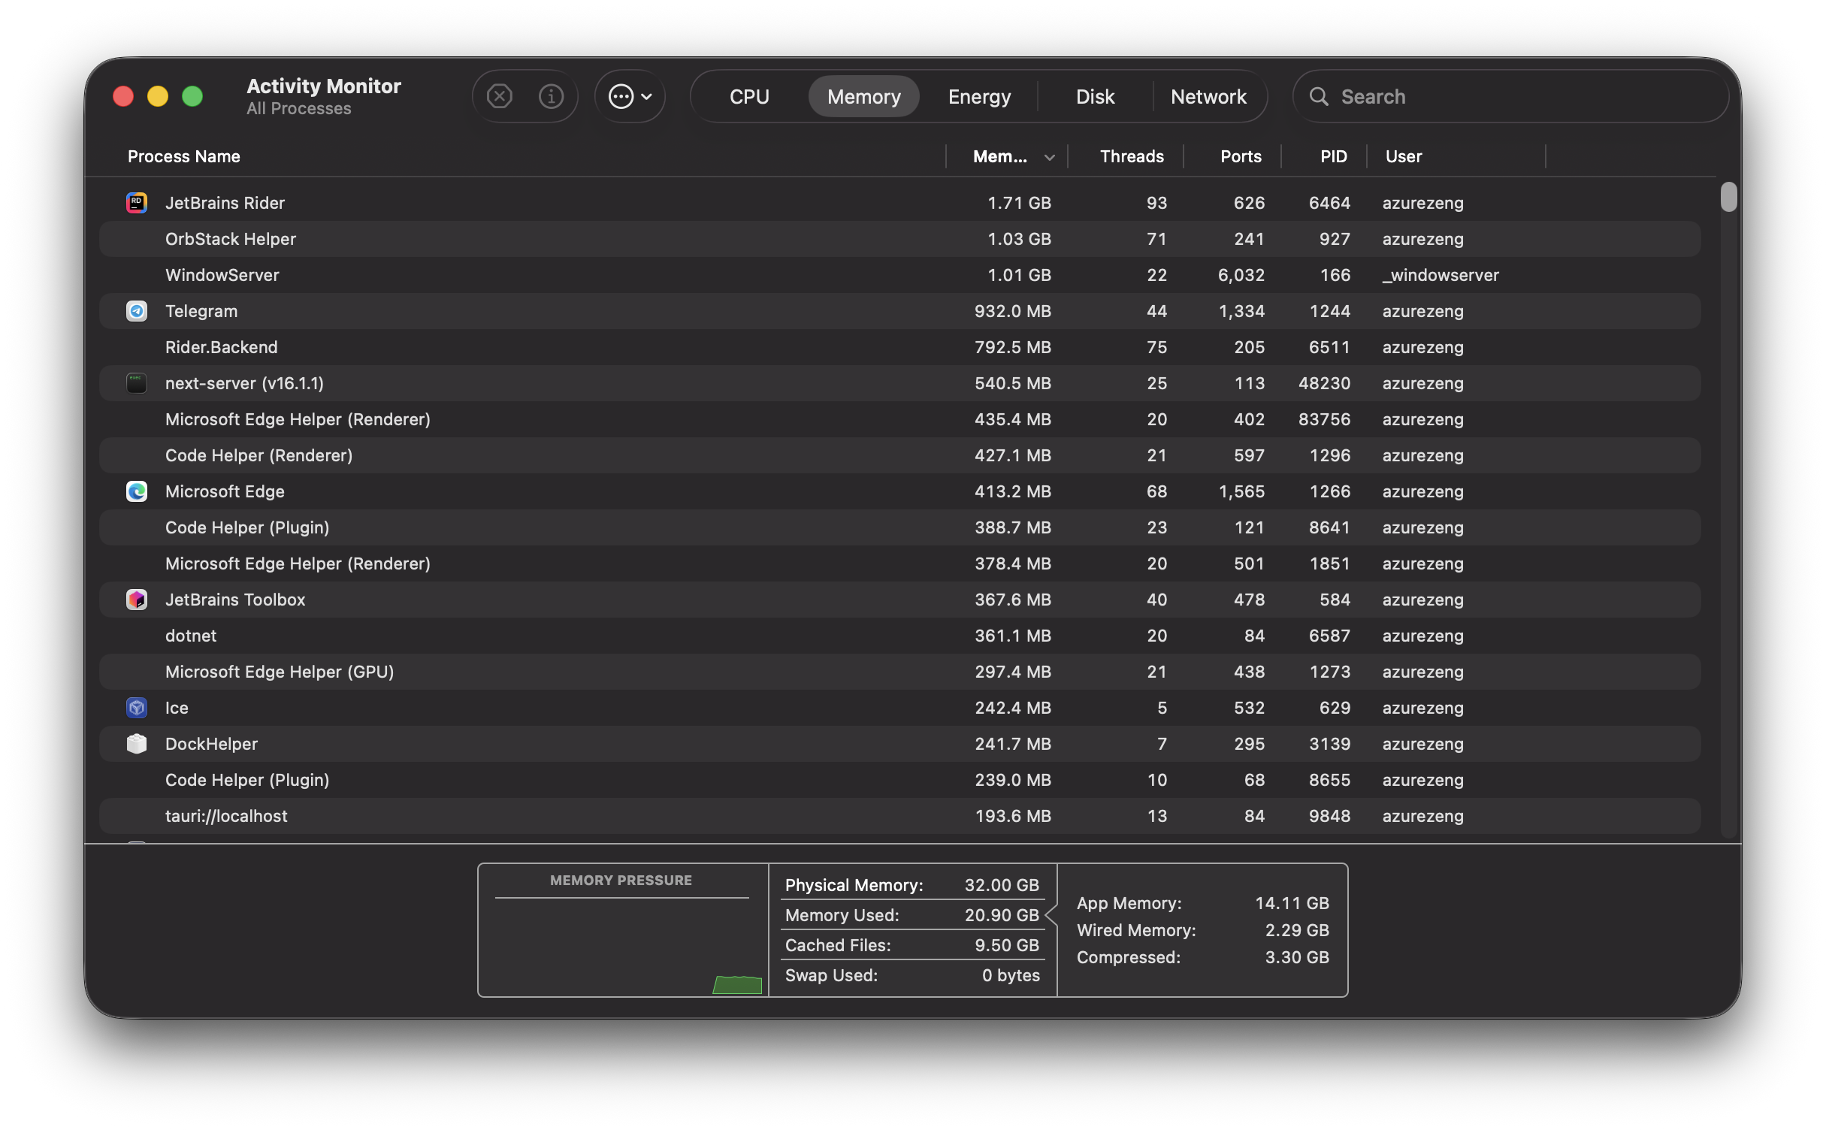
Task: Switch to the CPU tab
Action: (749, 96)
